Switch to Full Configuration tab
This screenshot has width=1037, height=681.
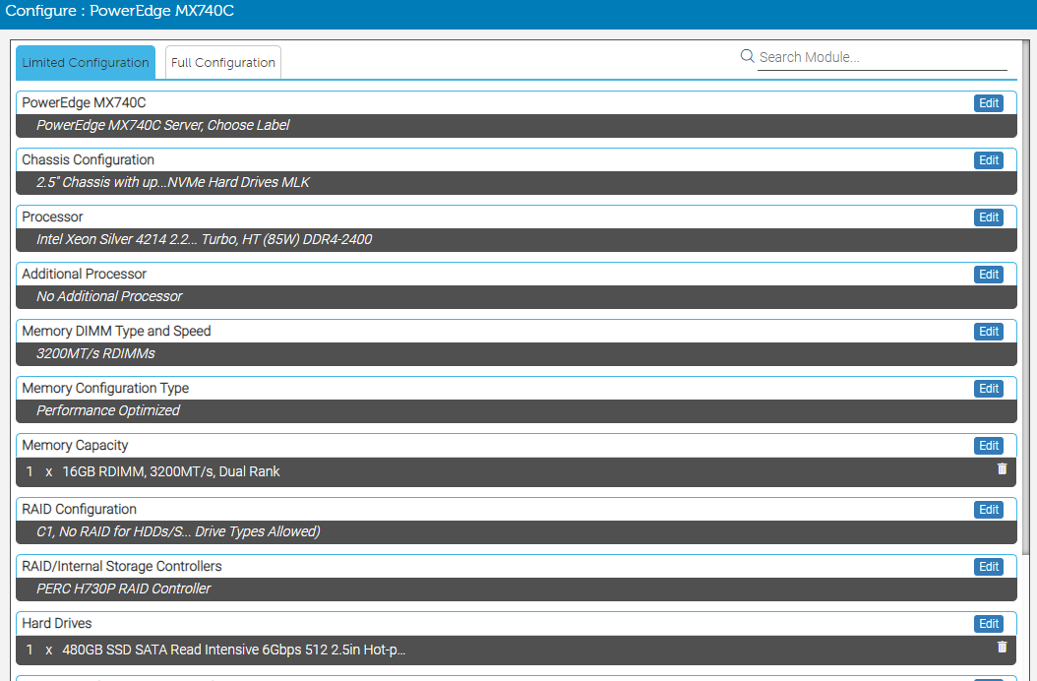click(223, 63)
